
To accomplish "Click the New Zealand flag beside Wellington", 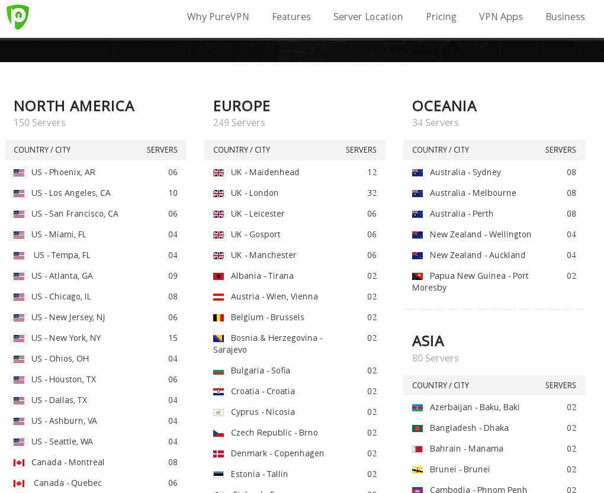I will [x=417, y=235].
